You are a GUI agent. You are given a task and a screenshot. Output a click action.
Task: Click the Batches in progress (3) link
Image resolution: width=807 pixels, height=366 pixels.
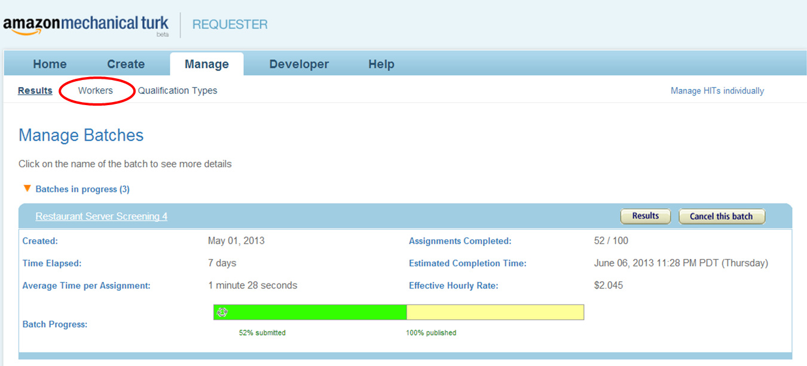click(x=82, y=189)
